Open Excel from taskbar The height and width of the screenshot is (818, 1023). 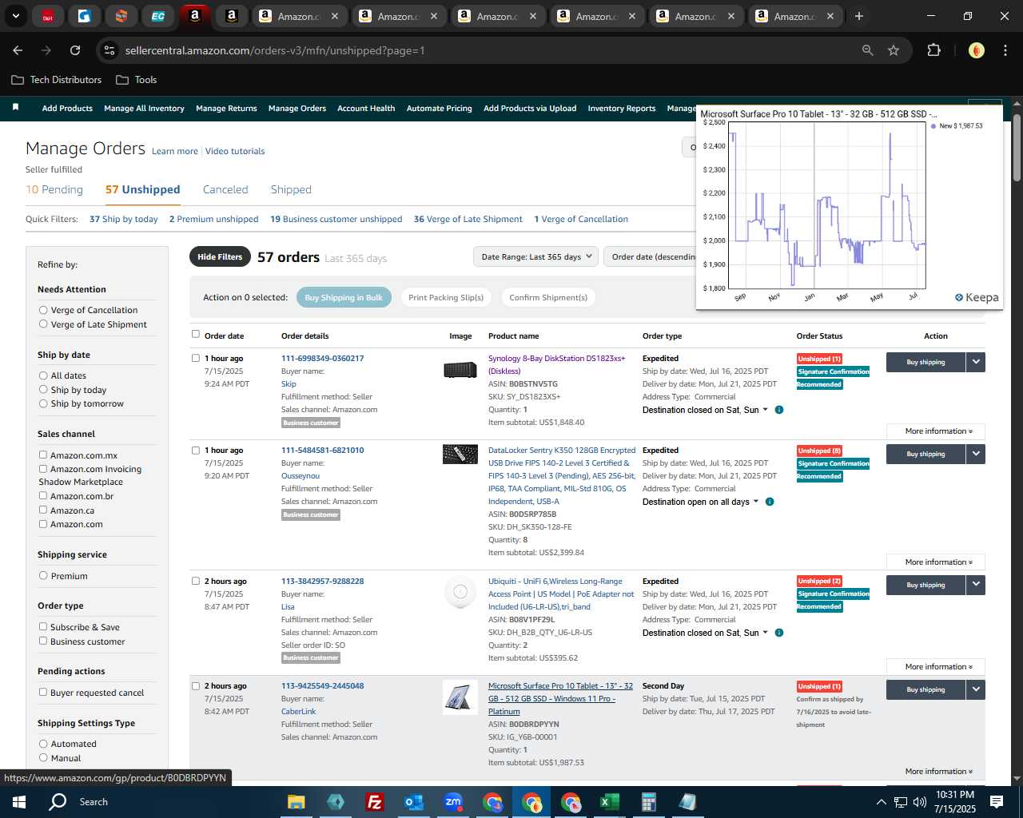click(609, 802)
